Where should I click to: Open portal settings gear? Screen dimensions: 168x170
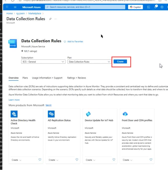click(162, 7)
